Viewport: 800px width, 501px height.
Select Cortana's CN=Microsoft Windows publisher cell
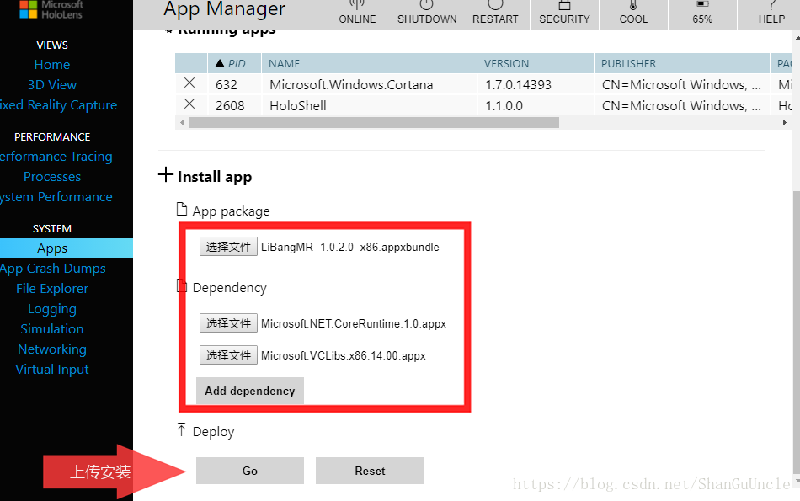[x=681, y=85]
